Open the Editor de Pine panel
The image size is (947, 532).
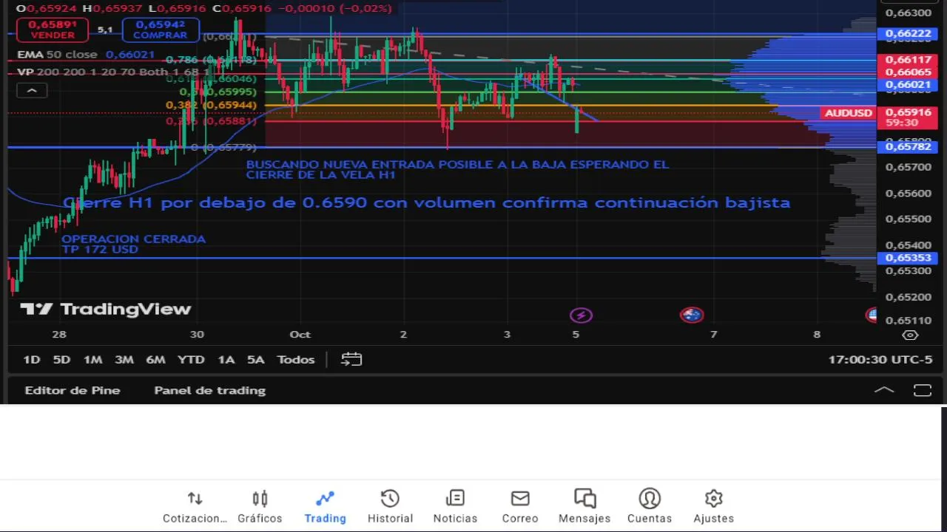pos(73,390)
